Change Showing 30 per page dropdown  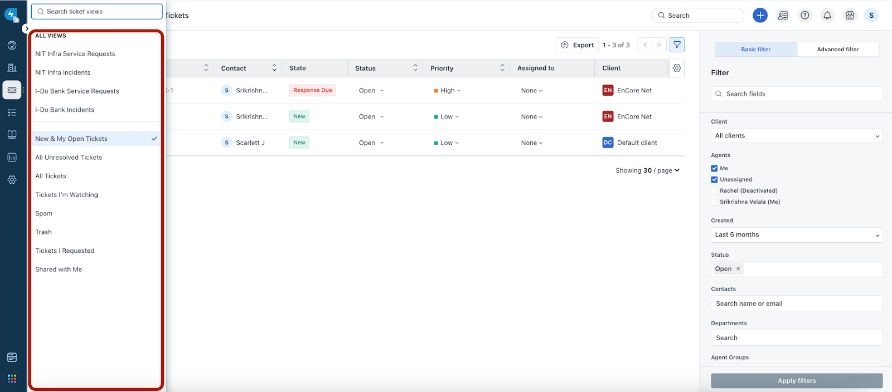click(x=647, y=170)
